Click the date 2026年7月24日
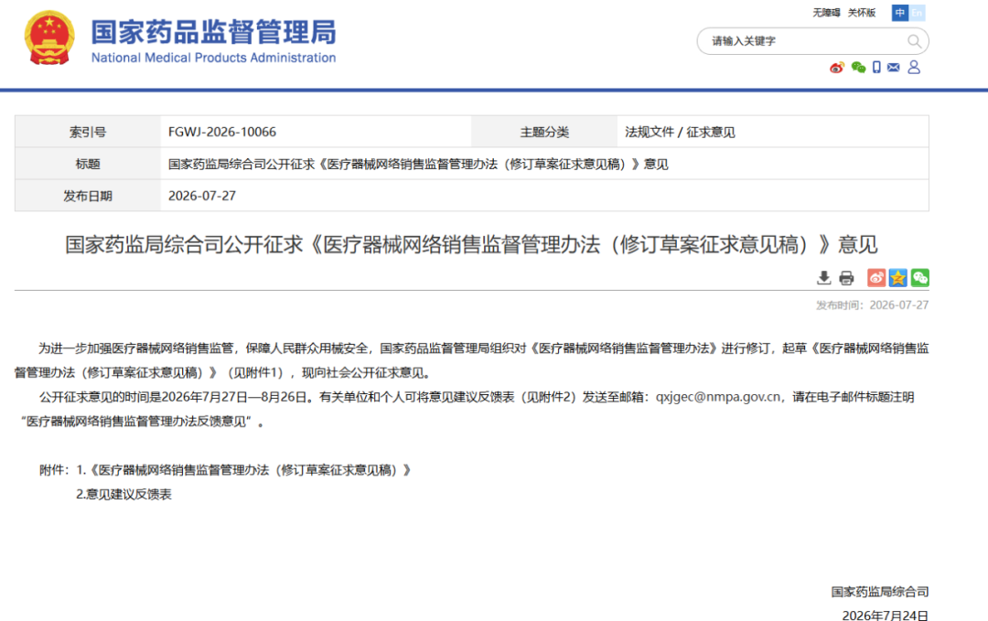 pos(886,615)
